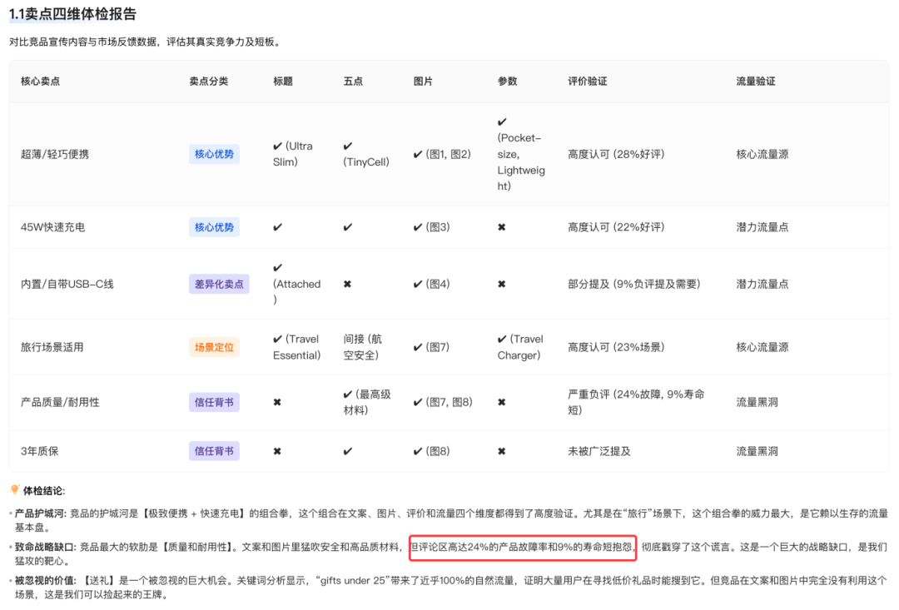The height and width of the screenshot is (610, 899).
Task: Click the ✔ (TinyCell) icon for 超薄/轻巧便携
Action: tap(365, 153)
